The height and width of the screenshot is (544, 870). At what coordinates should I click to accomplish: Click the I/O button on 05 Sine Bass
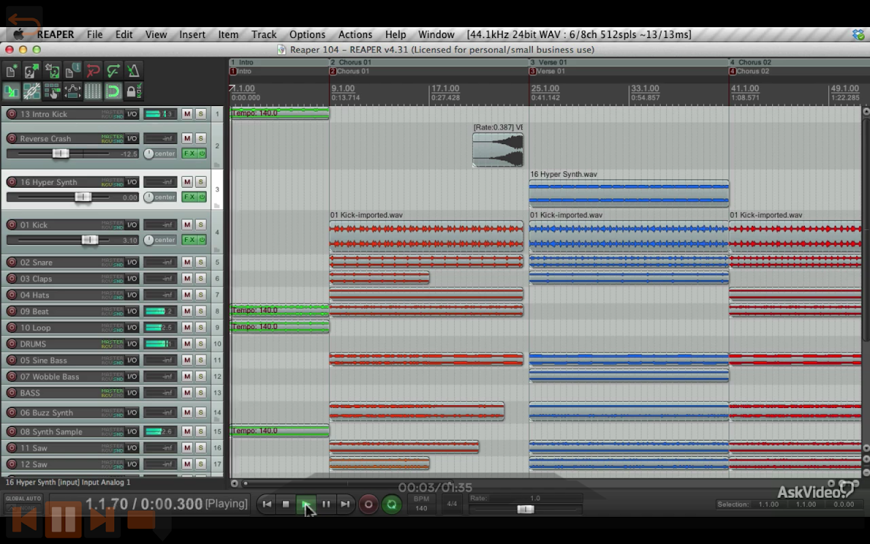[x=132, y=360]
